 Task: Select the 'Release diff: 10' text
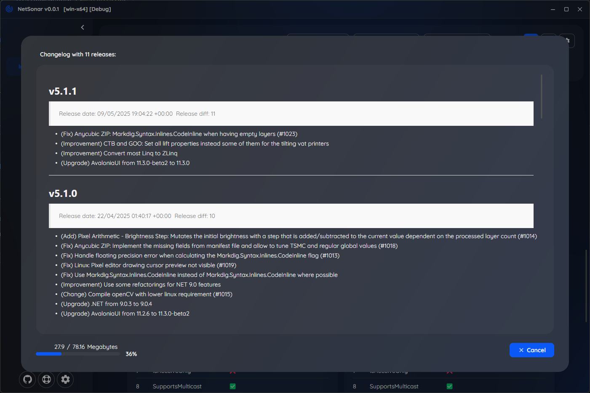(x=195, y=216)
